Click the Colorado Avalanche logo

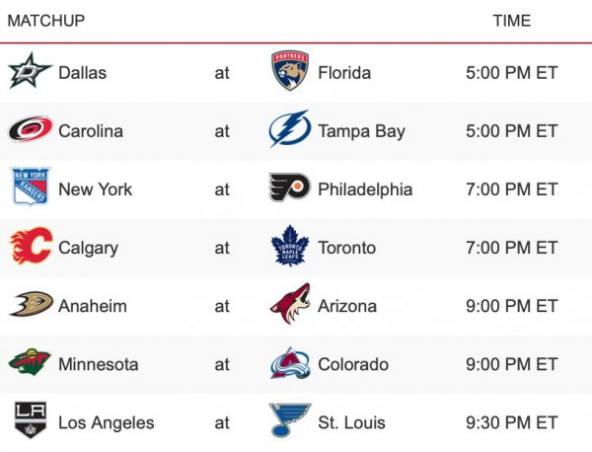pyautogui.click(x=289, y=363)
